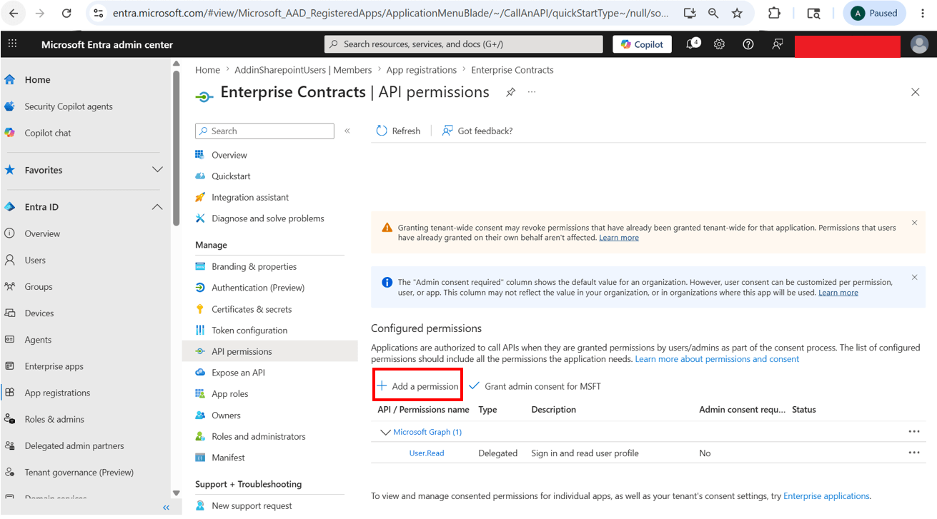Click the Refresh toolbar button

pyautogui.click(x=398, y=131)
